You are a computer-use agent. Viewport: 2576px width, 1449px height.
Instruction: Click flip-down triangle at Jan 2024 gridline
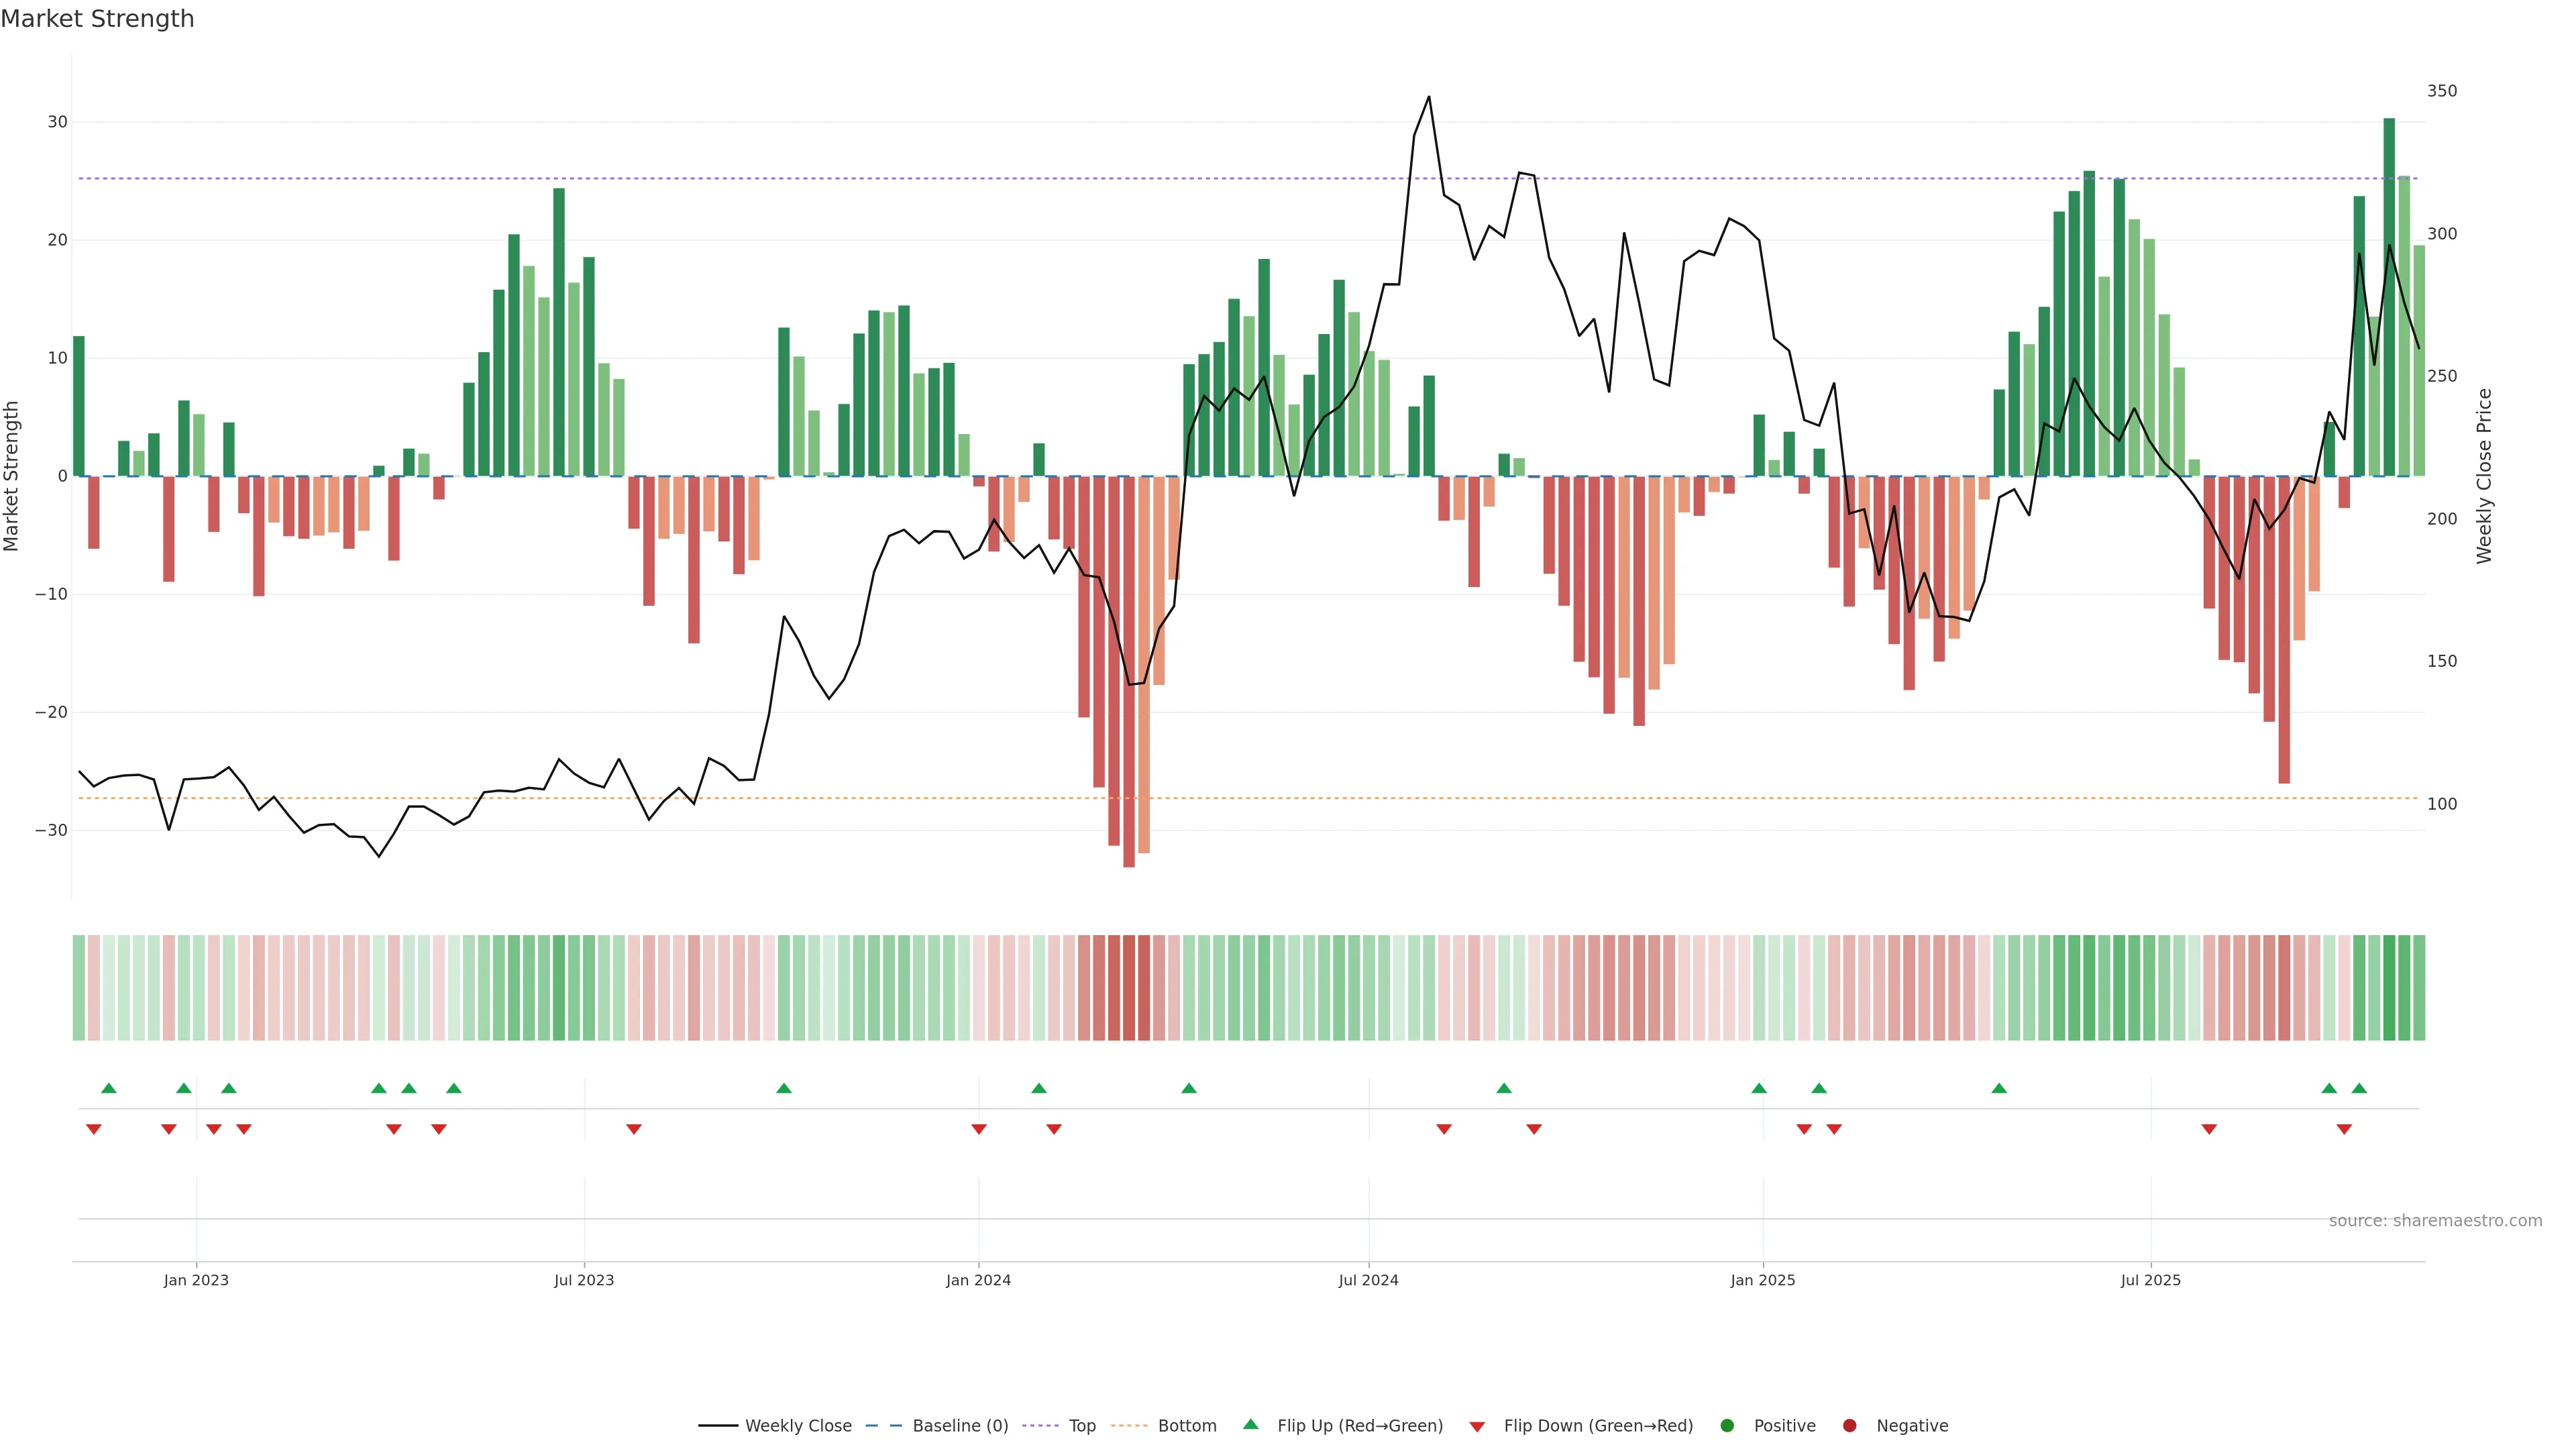[x=979, y=1129]
